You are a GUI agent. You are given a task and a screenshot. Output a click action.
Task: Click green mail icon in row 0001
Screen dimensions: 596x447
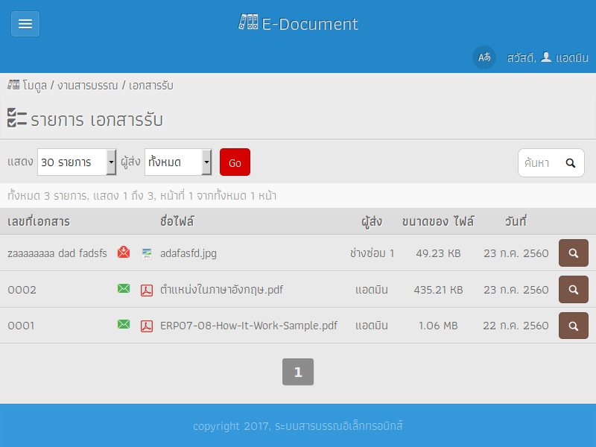point(124,324)
